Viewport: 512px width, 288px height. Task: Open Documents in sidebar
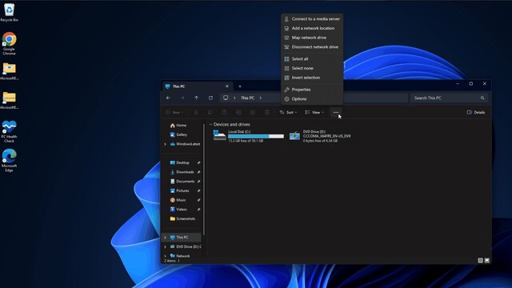pyautogui.click(x=182, y=182)
